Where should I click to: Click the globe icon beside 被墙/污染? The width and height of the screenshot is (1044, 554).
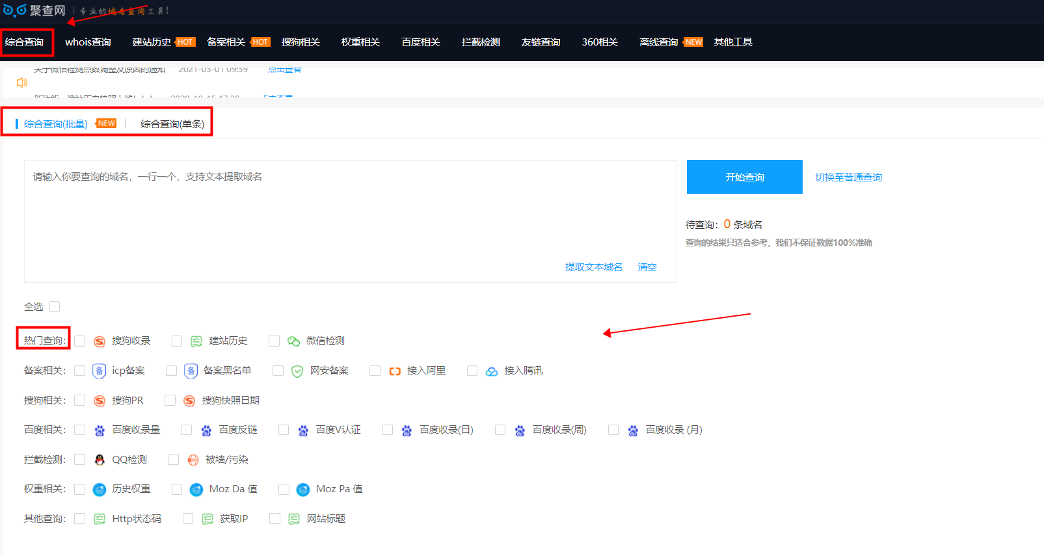click(193, 460)
